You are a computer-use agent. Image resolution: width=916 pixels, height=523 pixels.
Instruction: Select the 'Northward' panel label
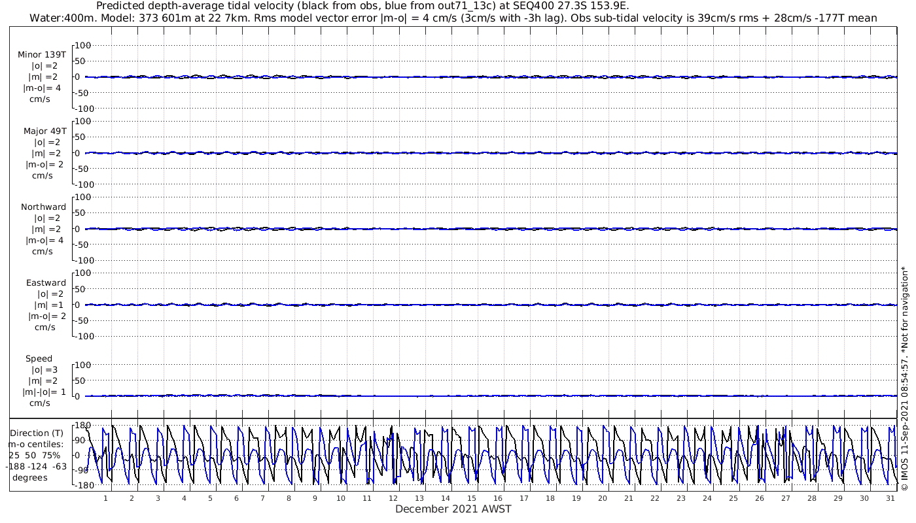pyautogui.click(x=43, y=207)
